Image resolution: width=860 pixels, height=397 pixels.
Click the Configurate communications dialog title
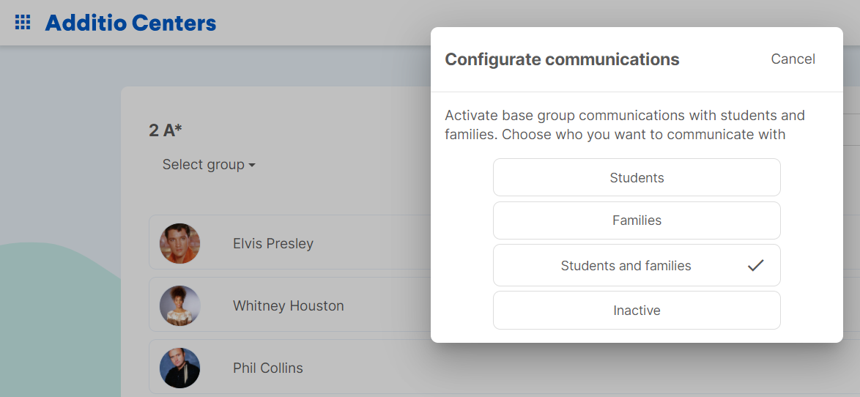point(562,59)
